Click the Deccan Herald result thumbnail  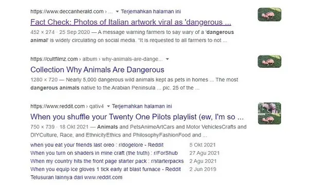[269, 14]
